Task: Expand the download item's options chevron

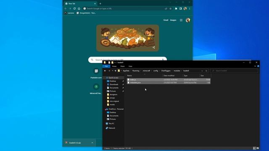Action: pyautogui.click(x=92, y=143)
